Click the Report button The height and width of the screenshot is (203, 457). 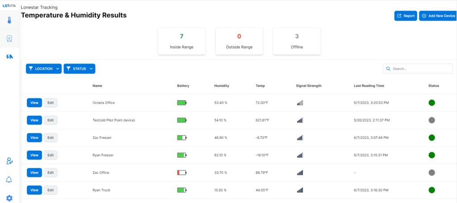tap(406, 16)
